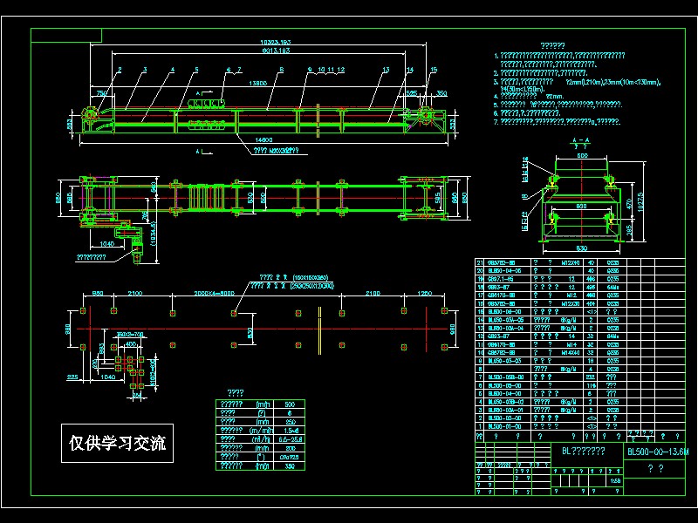
Task: Click the 830 base width dimension in section A-A
Action: click(581, 248)
